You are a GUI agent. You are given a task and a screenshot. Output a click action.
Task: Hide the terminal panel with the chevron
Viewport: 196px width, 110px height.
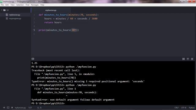point(188,59)
